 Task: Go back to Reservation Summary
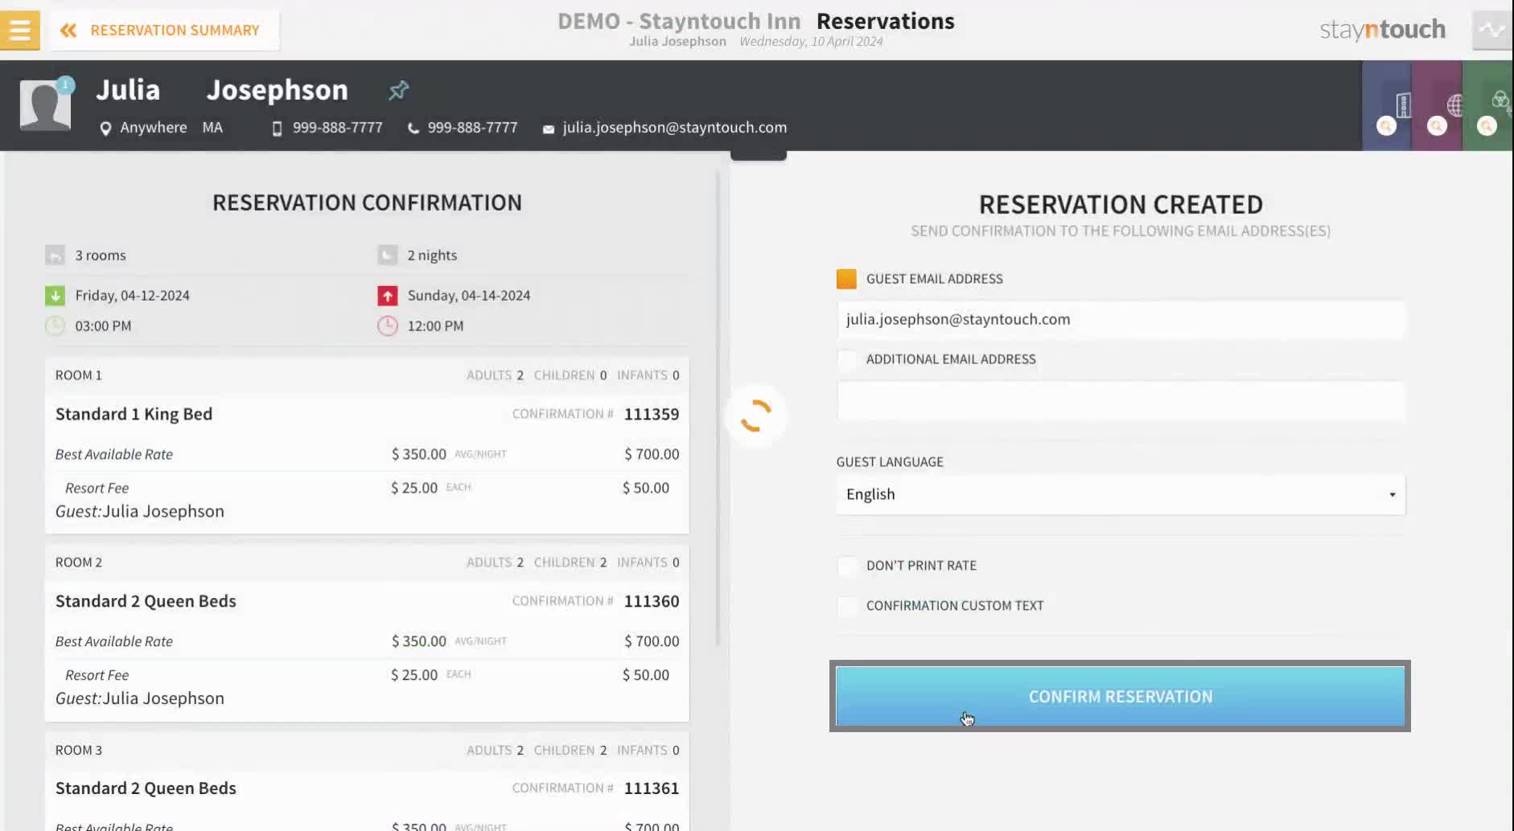tap(165, 30)
